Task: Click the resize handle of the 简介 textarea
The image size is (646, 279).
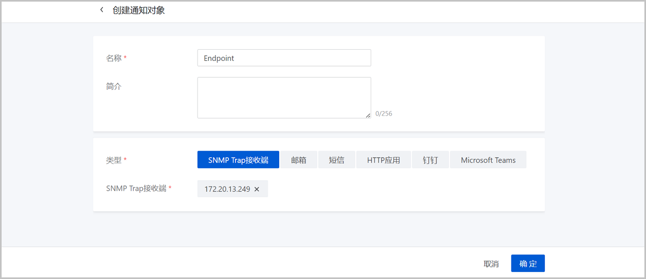Action: 367,115
